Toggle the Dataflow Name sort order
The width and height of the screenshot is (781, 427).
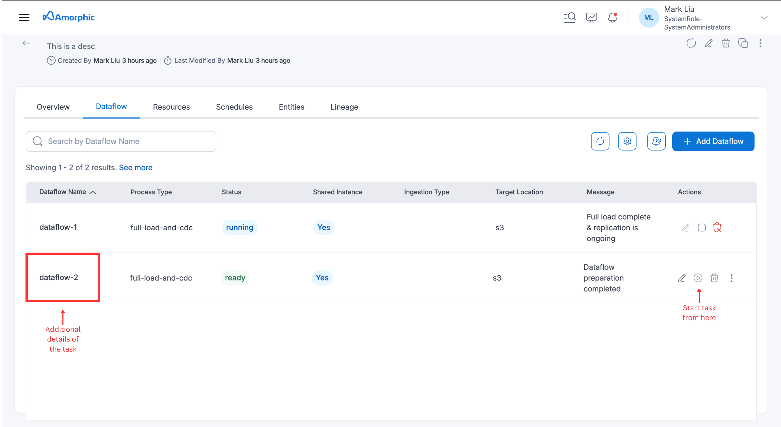pyautogui.click(x=93, y=192)
